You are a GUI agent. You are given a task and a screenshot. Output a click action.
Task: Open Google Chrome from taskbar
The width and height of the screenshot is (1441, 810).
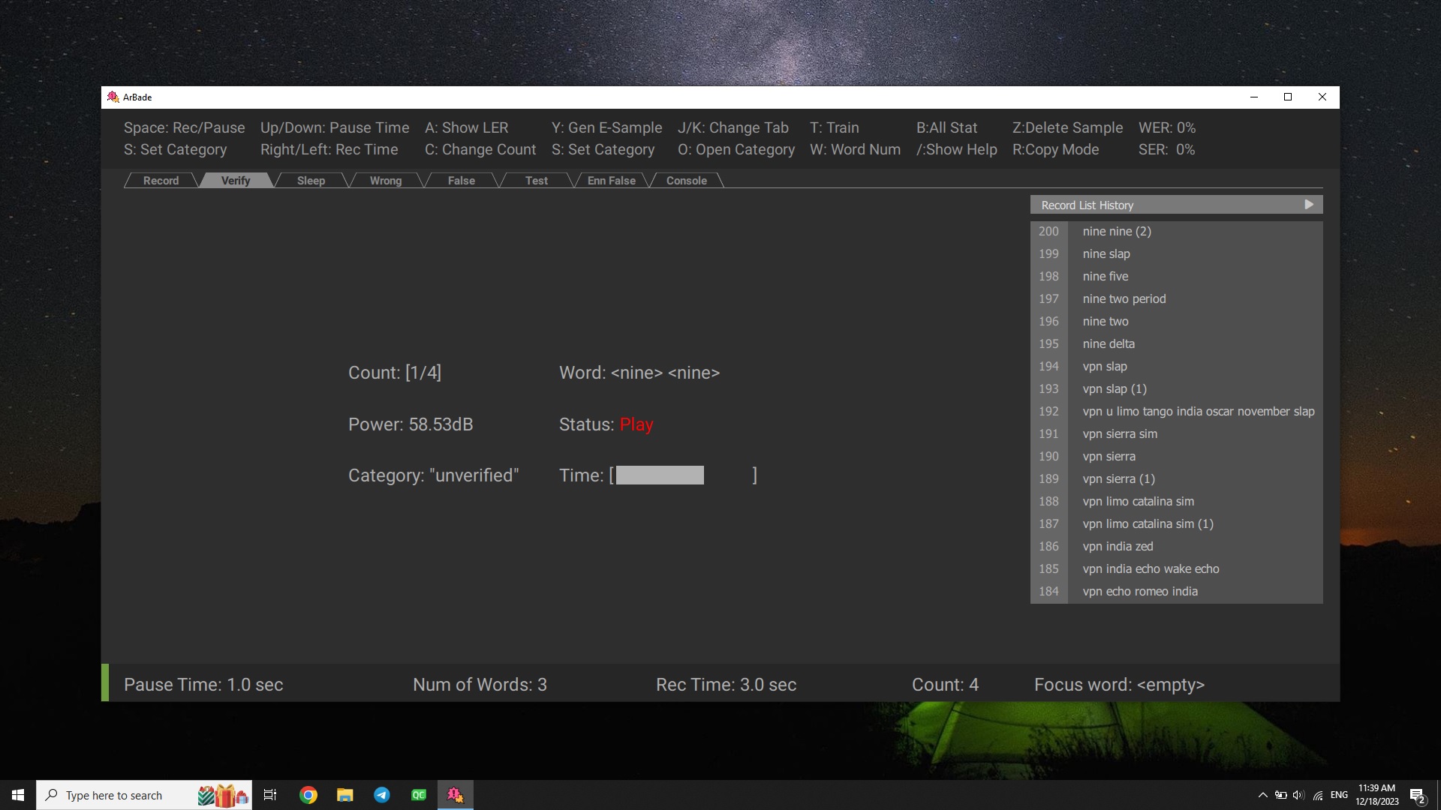pyautogui.click(x=308, y=795)
